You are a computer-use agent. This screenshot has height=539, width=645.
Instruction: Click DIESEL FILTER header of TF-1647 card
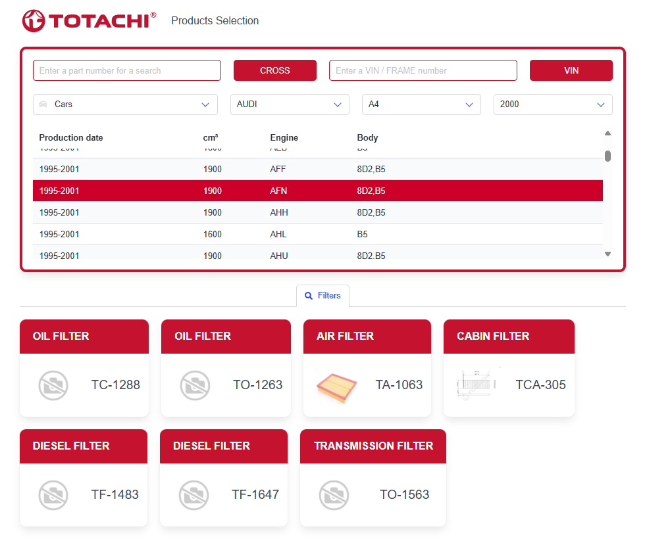(x=224, y=446)
